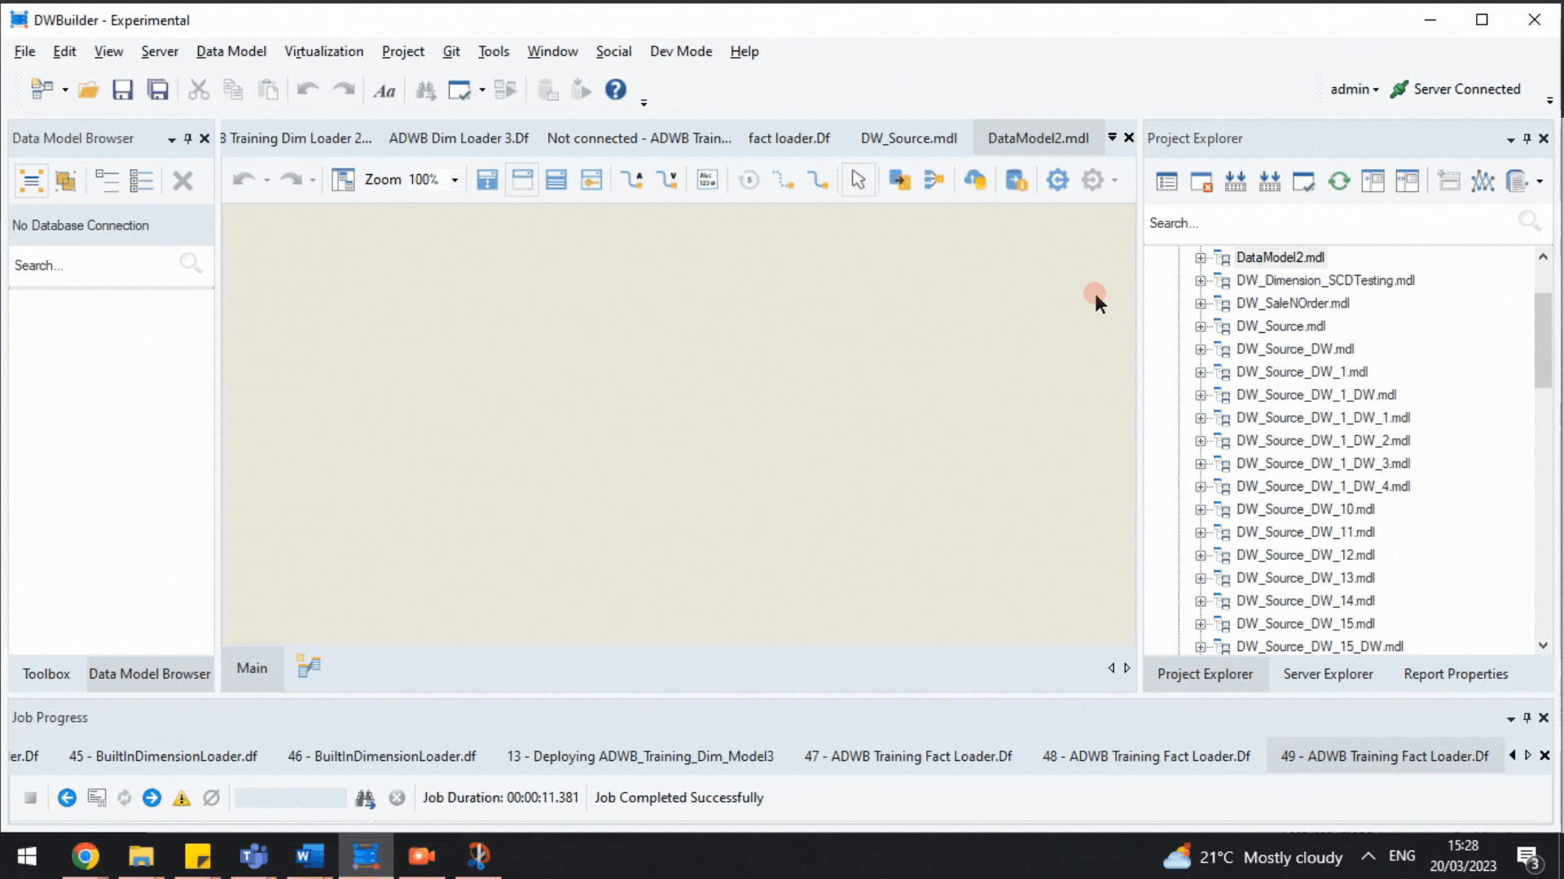Toggle pin on Job Progress panel
Image resolution: width=1564 pixels, height=879 pixels.
(1527, 718)
